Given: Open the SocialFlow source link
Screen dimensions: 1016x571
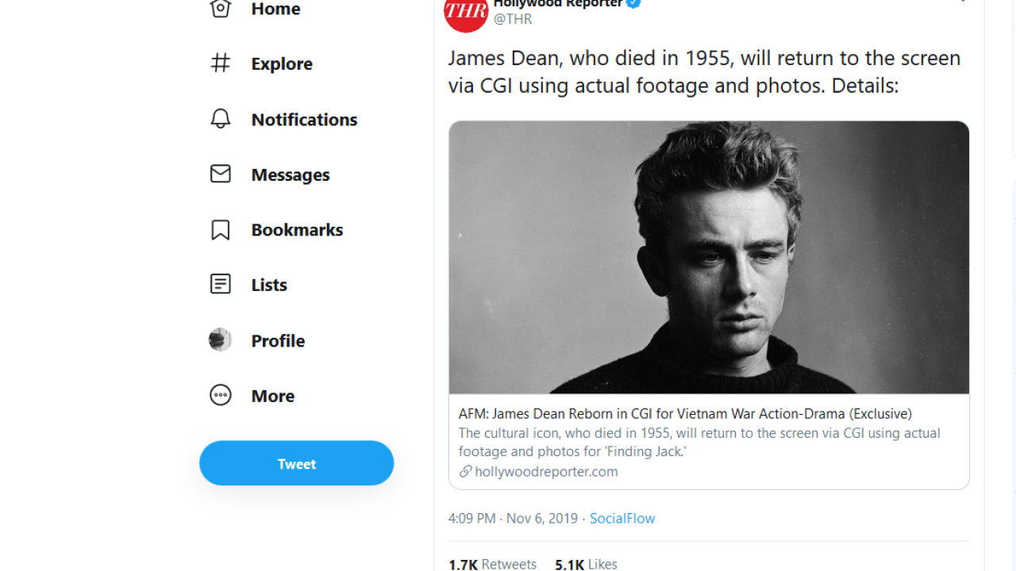Looking at the screenshot, I should point(622,518).
